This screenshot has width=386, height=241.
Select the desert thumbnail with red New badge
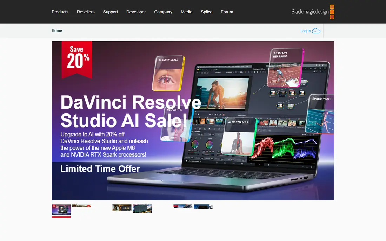(81, 206)
